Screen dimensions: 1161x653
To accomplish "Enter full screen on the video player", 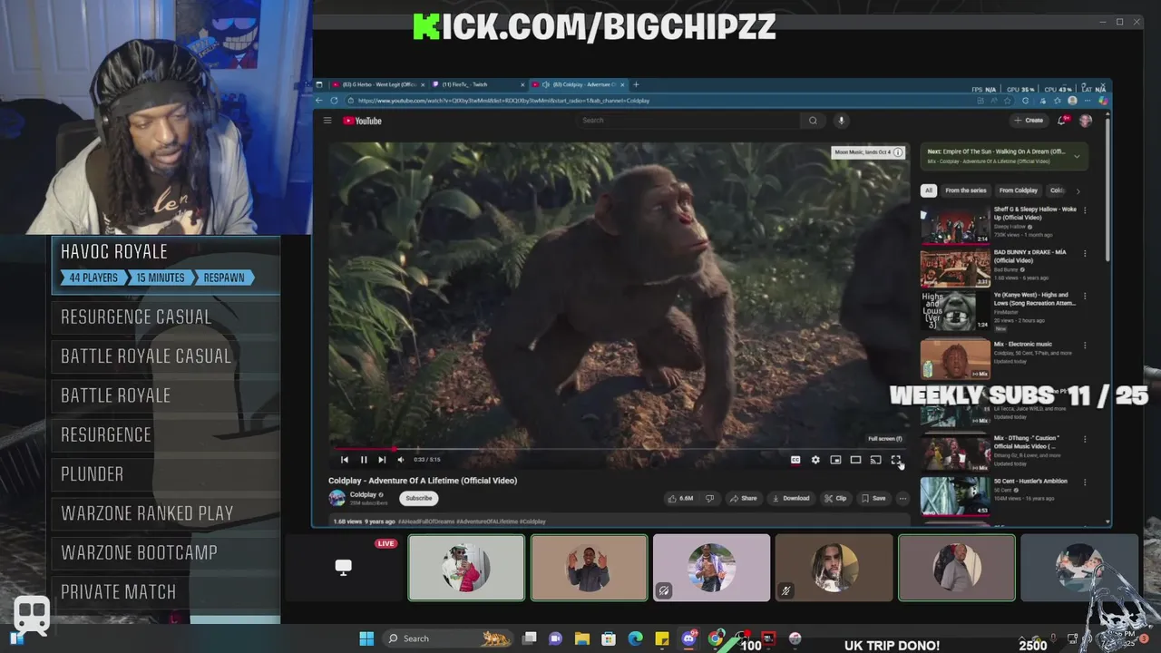I will click(895, 460).
